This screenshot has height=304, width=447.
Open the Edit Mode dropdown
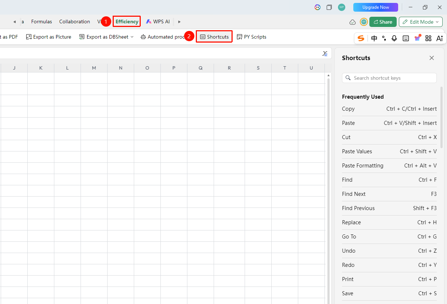point(421,22)
